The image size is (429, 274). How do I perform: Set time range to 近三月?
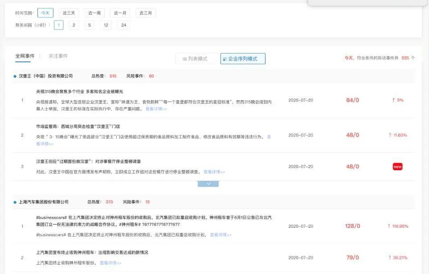pos(146,13)
